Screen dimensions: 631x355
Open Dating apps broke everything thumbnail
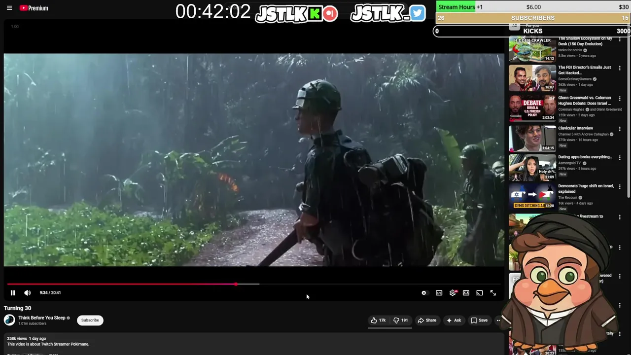532,168
